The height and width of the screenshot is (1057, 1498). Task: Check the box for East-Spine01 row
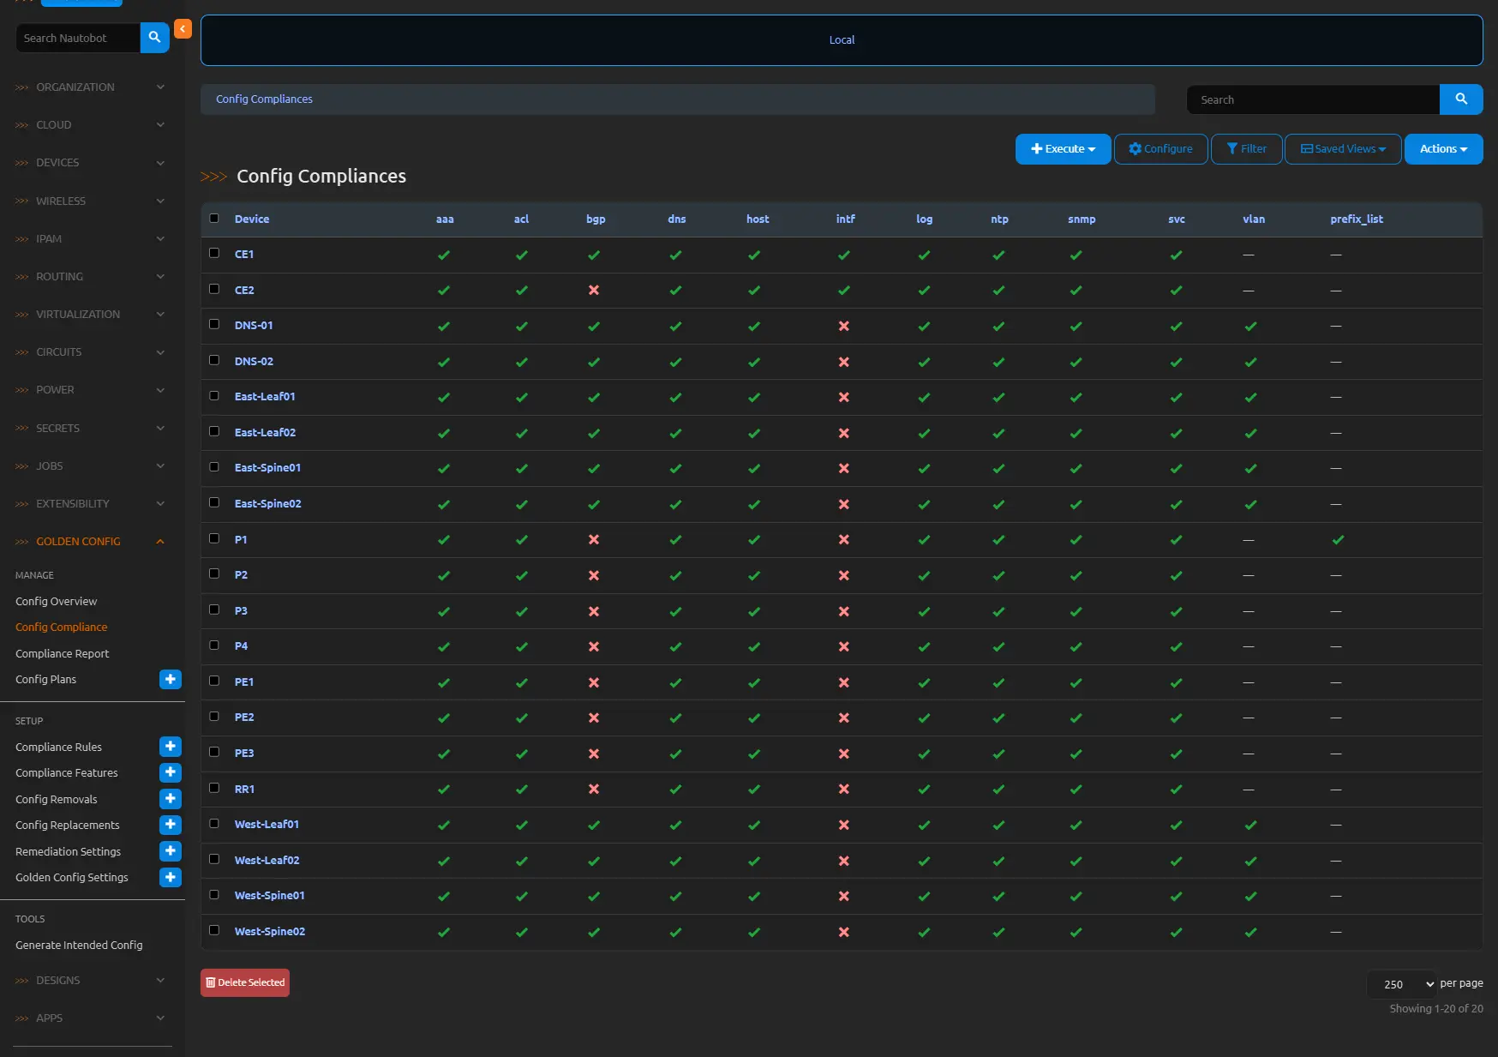click(x=214, y=467)
